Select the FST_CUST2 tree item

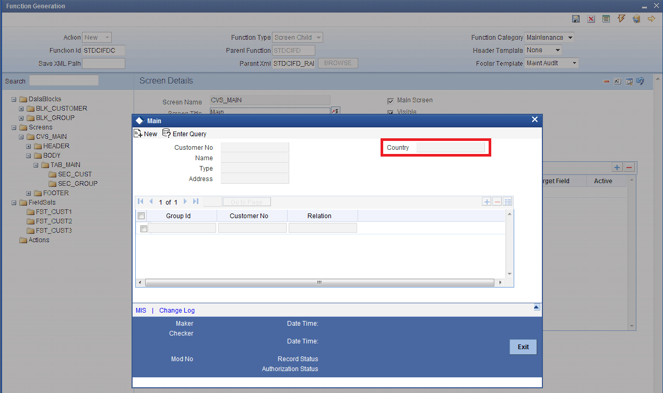click(x=54, y=221)
